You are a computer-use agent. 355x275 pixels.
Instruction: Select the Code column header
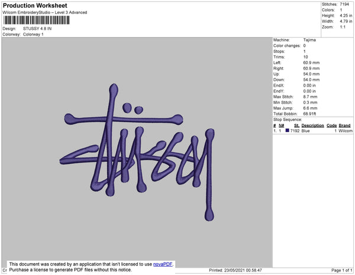(331, 126)
